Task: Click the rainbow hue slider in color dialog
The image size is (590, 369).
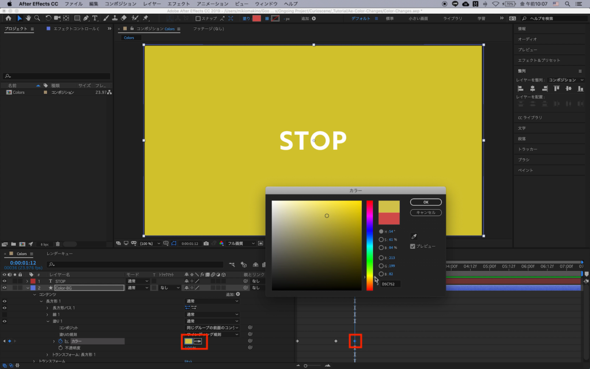Action: [370, 246]
